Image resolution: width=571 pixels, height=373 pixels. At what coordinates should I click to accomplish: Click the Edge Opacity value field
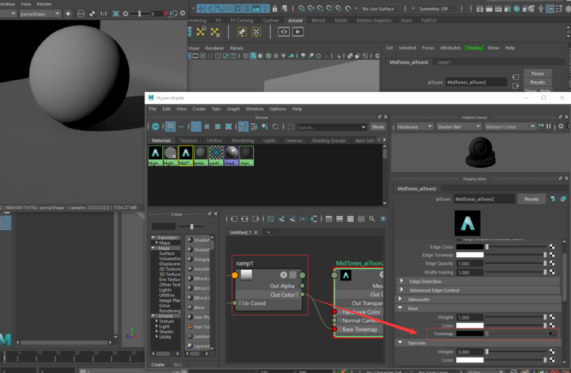pyautogui.click(x=470, y=263)
